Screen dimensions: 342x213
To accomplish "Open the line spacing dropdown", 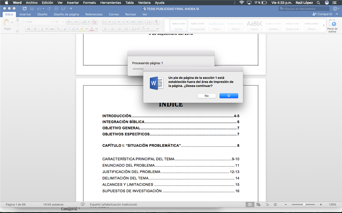I will pos(135,29).
